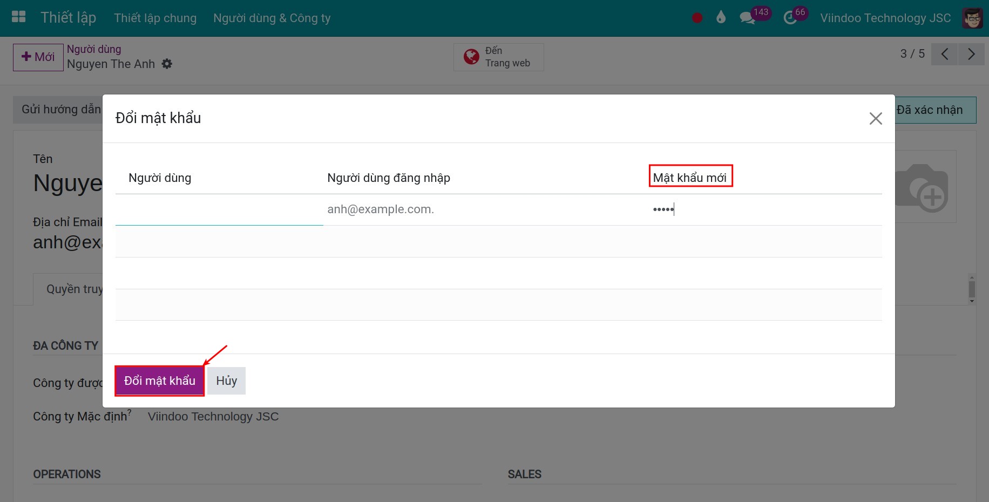Click the droplet icon in top bar
The width and height of the screenshot is (989, 502).
(x=721, y=17)
